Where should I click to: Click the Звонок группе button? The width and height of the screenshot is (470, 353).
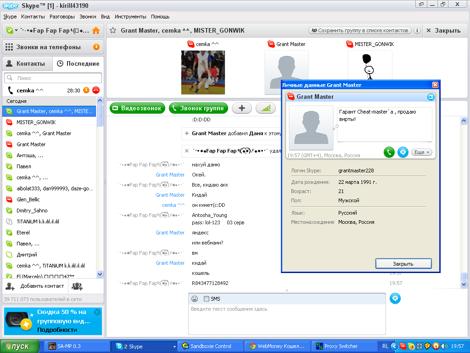[198, 108]
